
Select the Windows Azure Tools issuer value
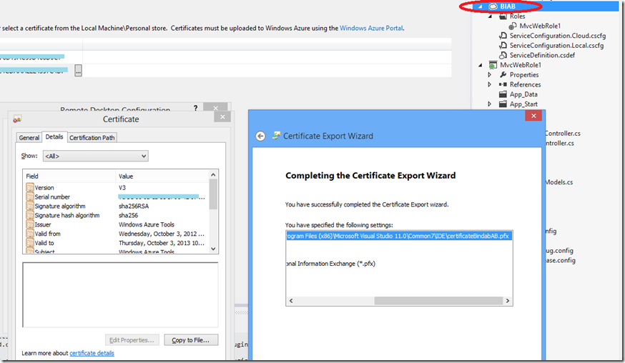click(x=147, y=224)
